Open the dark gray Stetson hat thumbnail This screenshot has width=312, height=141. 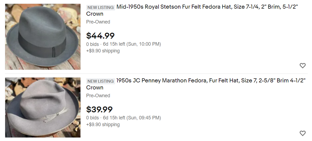(43, 37)
